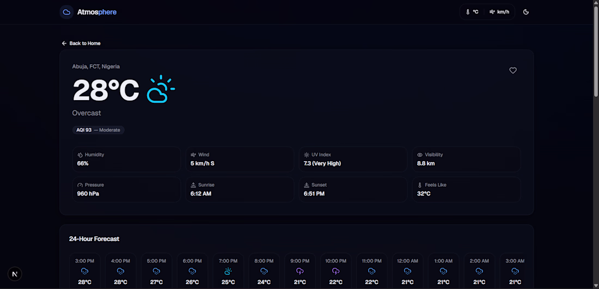The image size is (599, 289).
Task: Click the 66% humidity value
Action: click(x=83, y=163)
